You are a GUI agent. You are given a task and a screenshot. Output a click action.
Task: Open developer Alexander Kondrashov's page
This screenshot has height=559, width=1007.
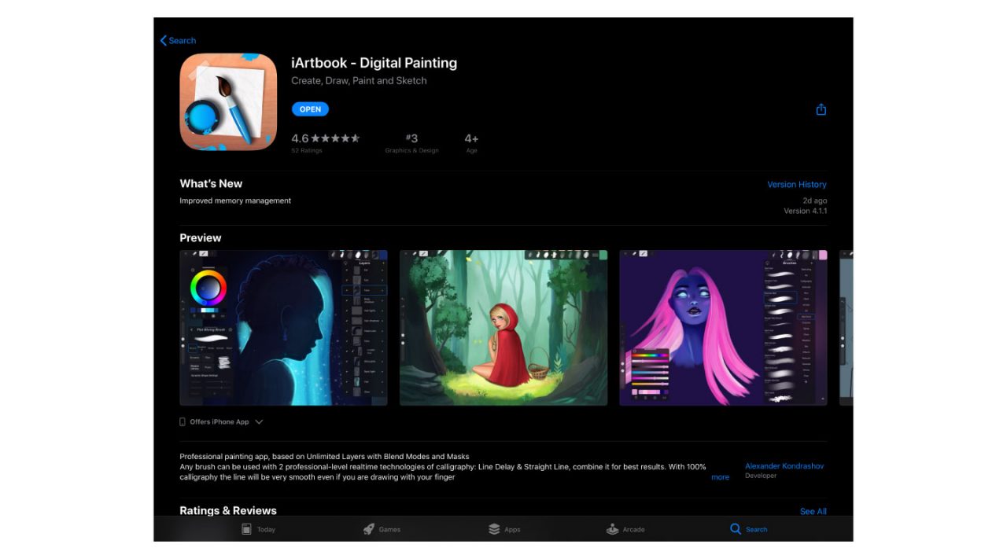point(784,466)
